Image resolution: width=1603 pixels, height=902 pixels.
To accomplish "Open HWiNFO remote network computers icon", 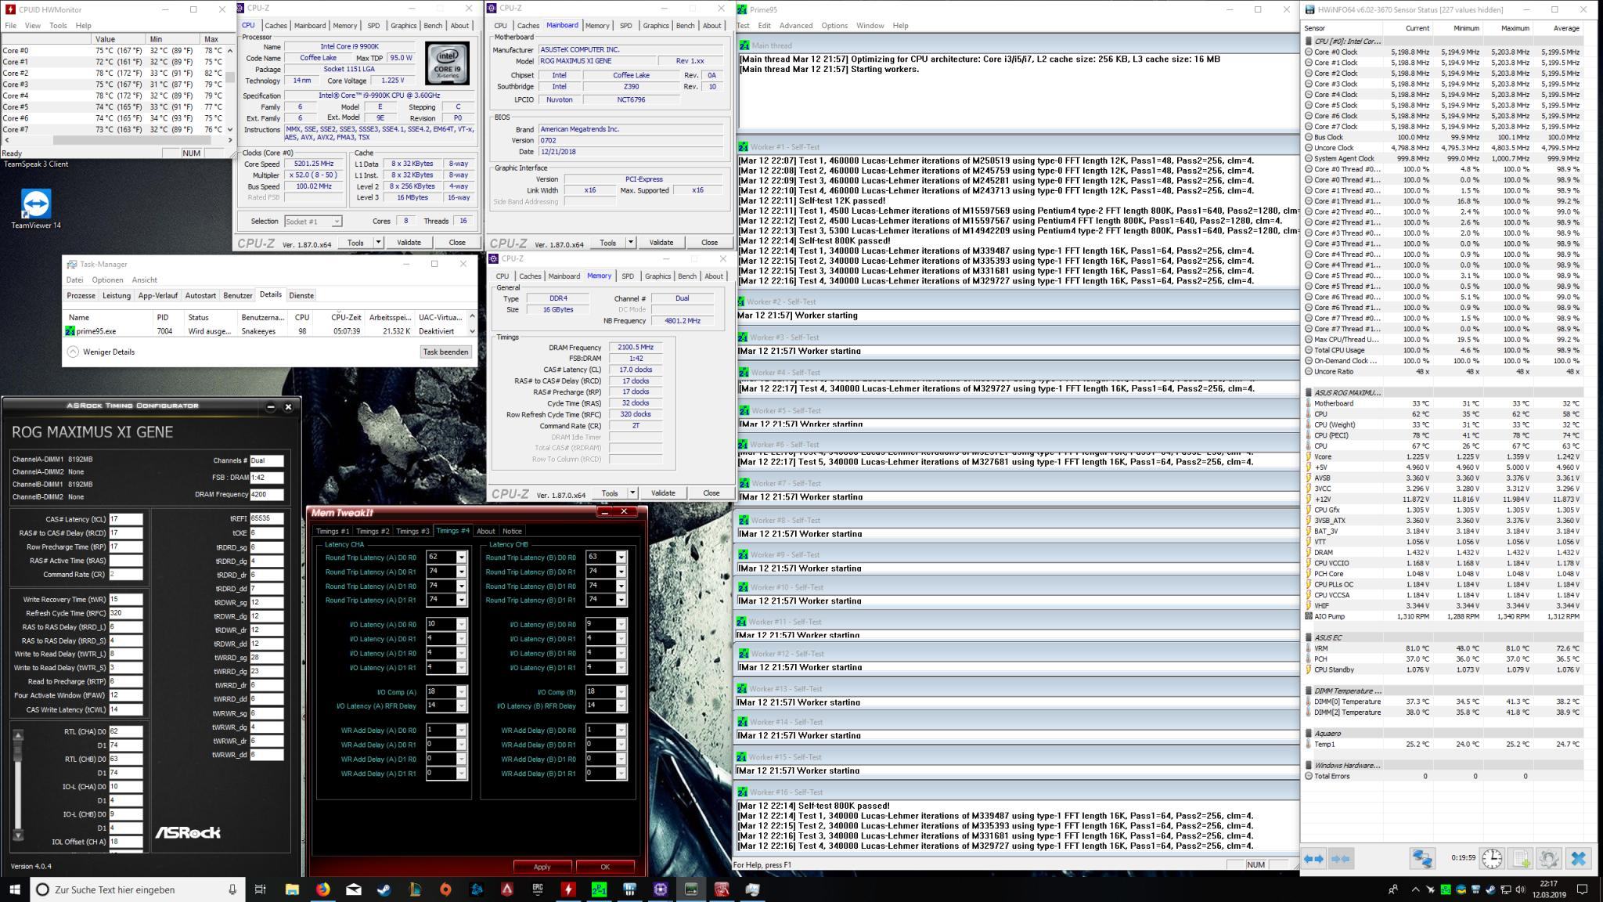I will [x=1422, y=859].
